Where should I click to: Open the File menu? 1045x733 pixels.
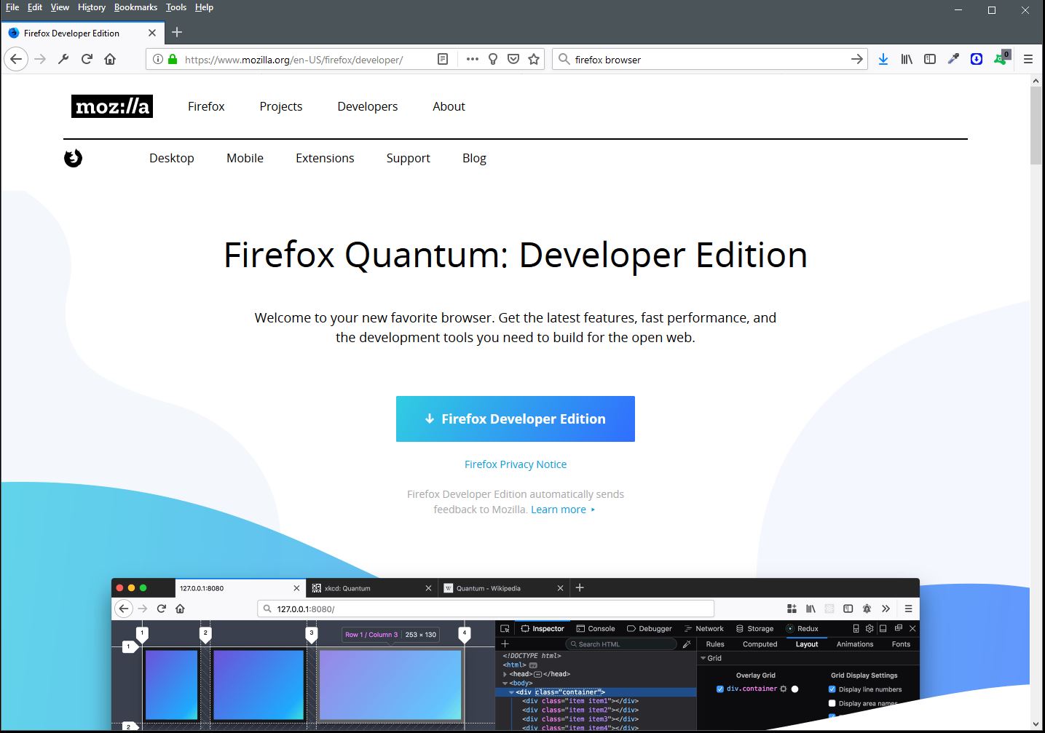pos(12,7)
